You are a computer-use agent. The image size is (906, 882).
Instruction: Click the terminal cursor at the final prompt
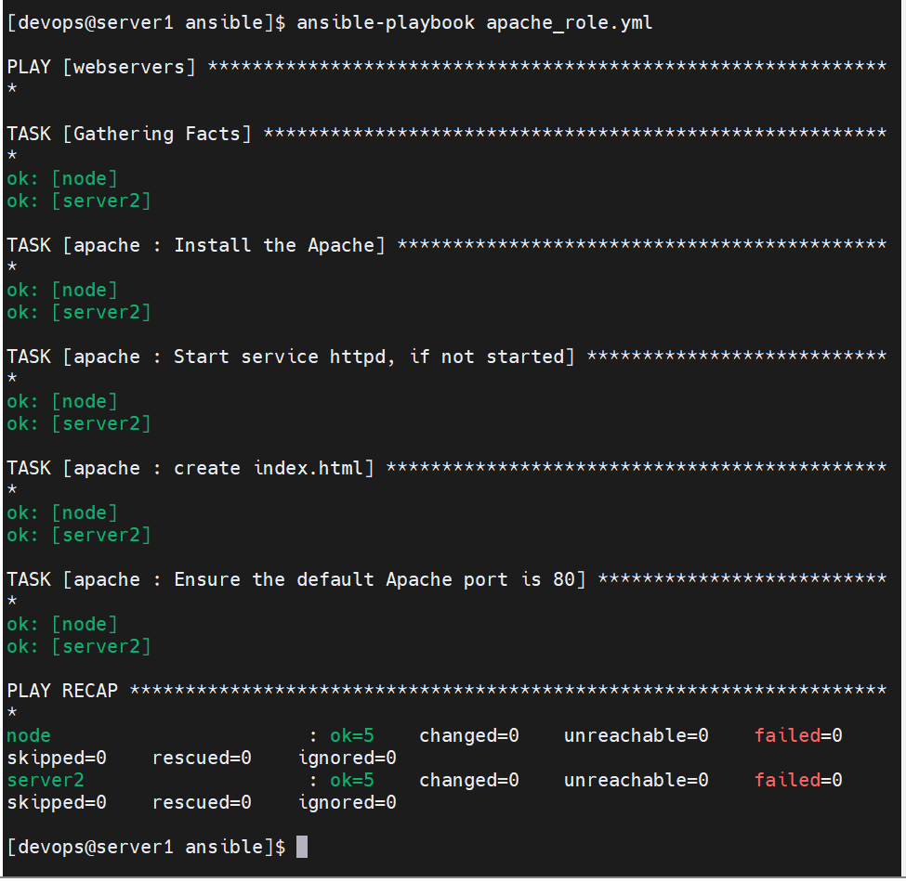[302, 847]
